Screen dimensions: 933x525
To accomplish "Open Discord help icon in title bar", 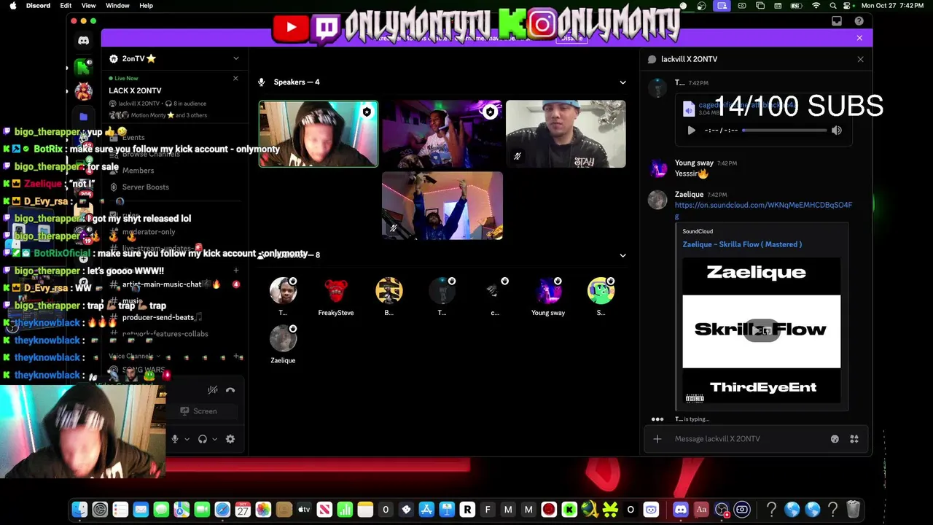I will (x=859, y=21).
